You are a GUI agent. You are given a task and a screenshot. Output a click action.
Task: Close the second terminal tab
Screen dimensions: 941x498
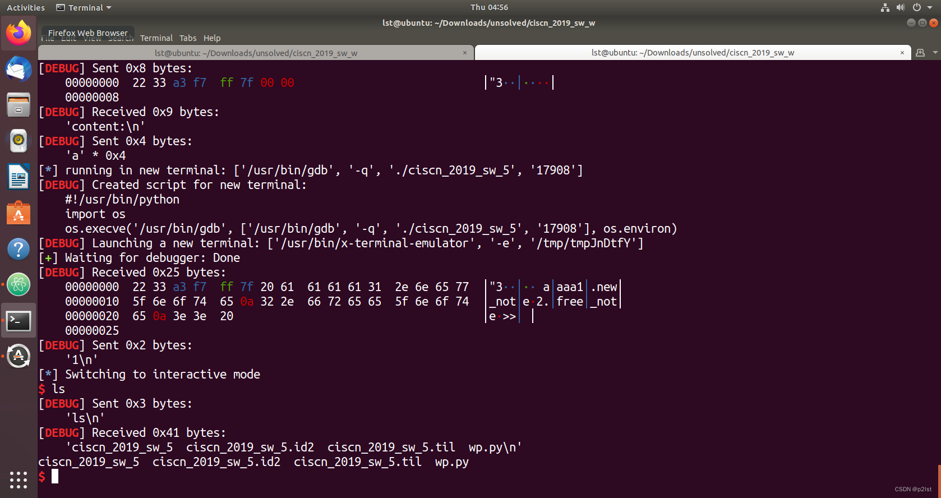(x=902, y=53)
